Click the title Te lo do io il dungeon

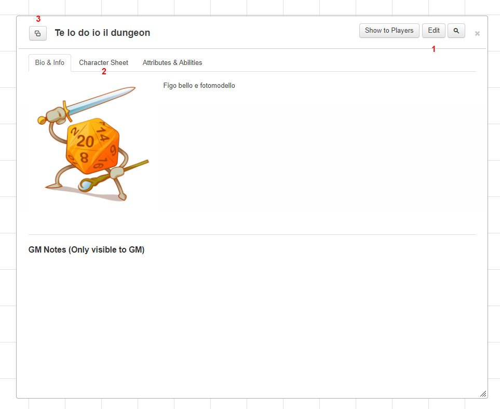pos(102,33)
